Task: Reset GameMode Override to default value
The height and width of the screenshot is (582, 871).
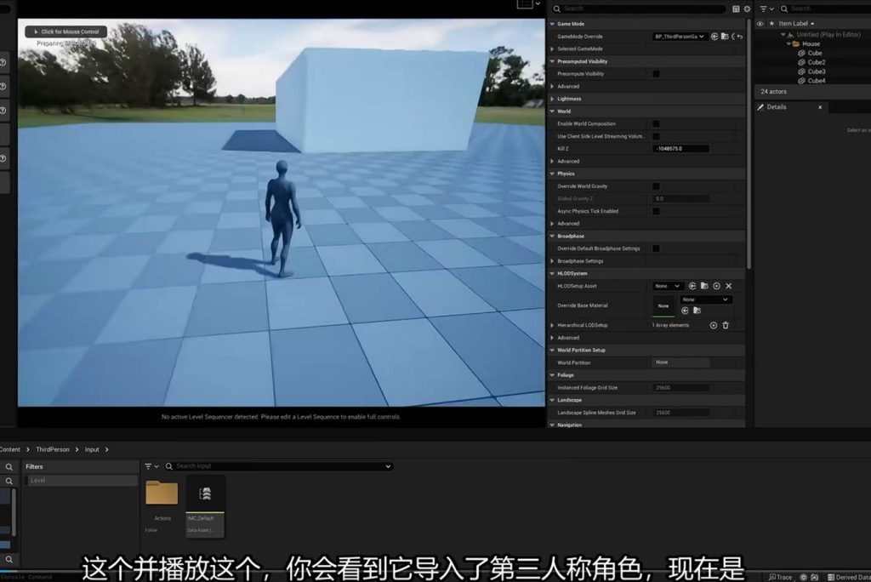Action: [739, 37]
